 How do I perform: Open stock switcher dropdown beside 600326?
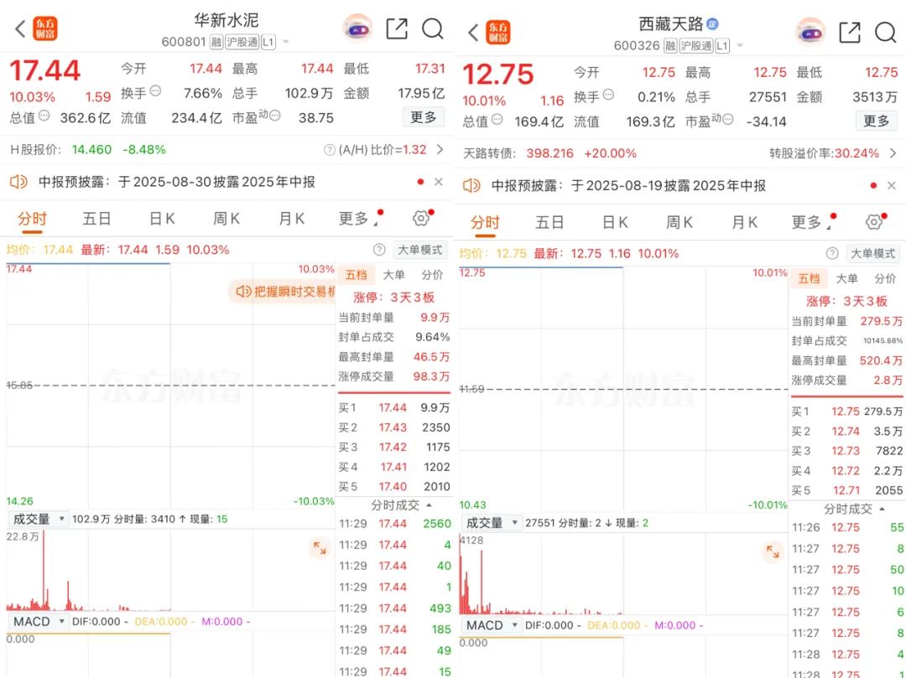[x=740, y=45]
